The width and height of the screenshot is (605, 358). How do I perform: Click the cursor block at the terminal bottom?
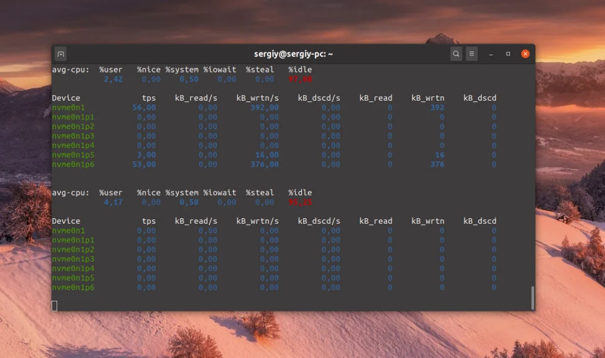click(55, 306)
